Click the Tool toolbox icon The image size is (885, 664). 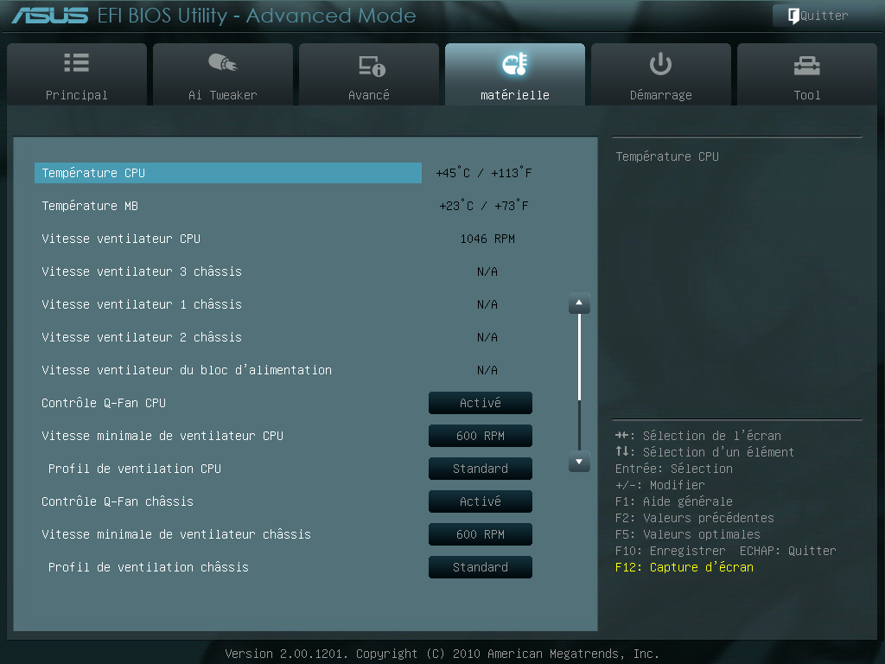(806, 65)
